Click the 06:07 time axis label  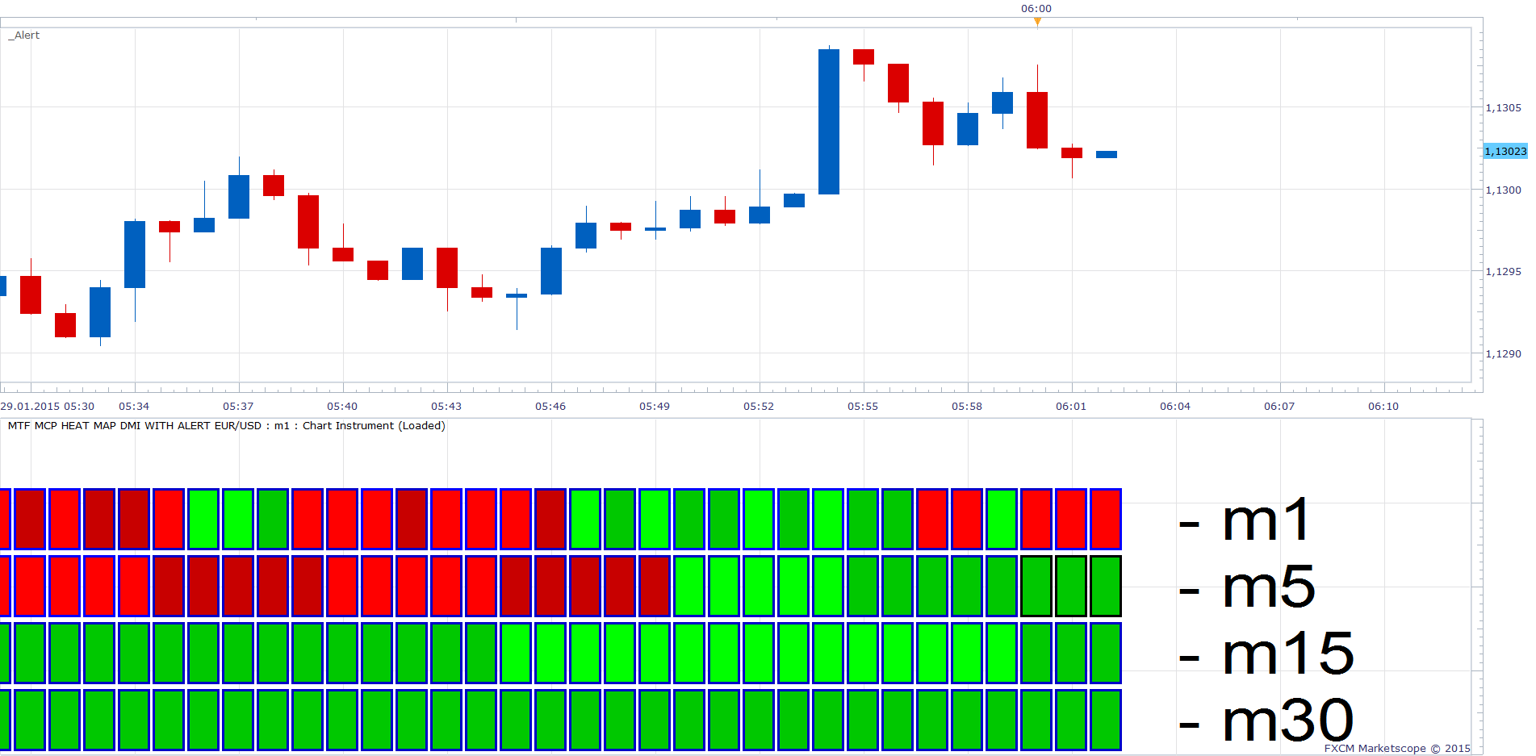pyautogui.click(x=1279, y=406)
